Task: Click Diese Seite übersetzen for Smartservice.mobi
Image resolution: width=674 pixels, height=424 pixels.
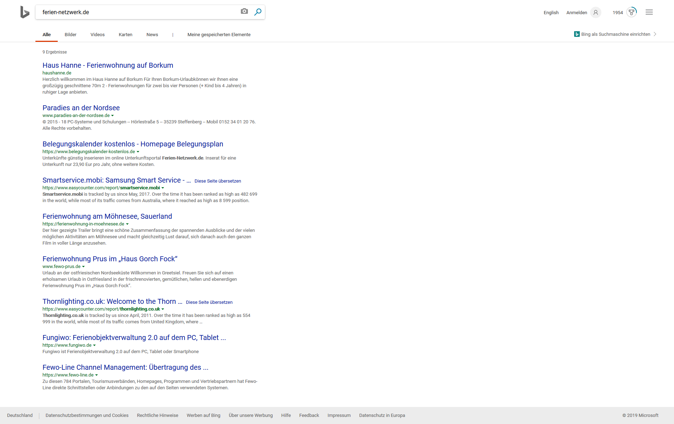Action: 217,181
